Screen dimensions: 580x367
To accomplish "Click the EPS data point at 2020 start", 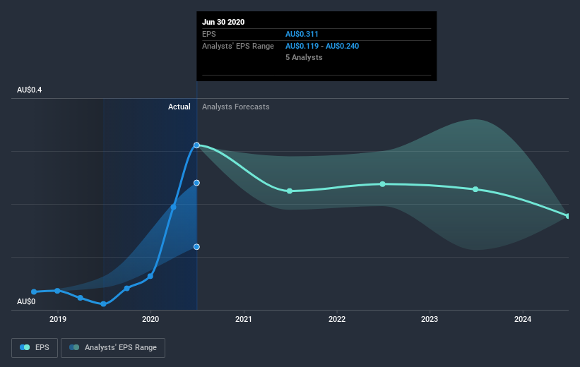I will tap(150, 276).
